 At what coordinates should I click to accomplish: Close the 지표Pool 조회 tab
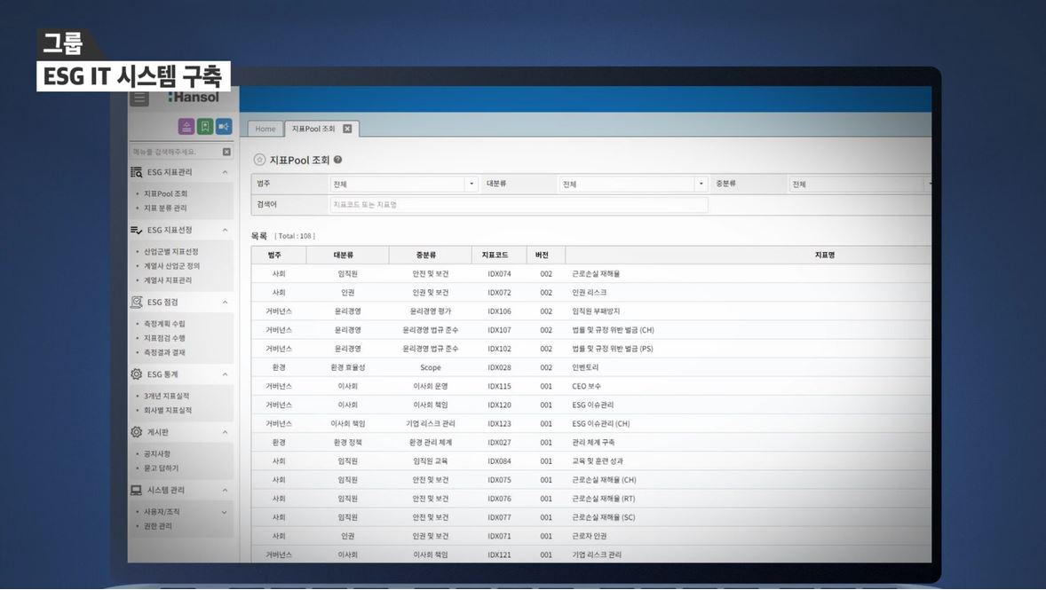(347, 129)
